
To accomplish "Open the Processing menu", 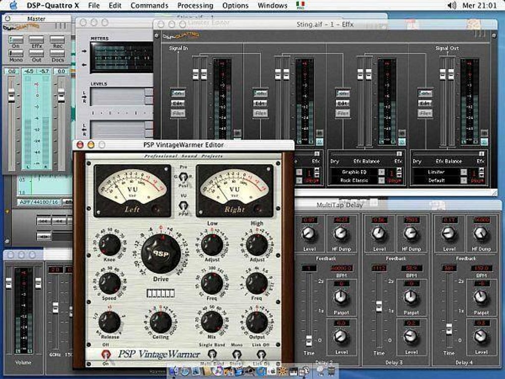I will (x=195, y=5).
